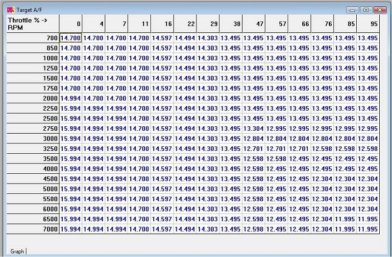Click the Throttle % -> RPM corner header

coord(33,23)
